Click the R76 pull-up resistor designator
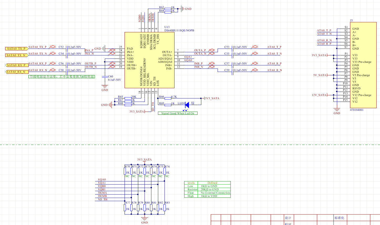The width and height of the screenshot is (380, 225). (x=167, y=166)
